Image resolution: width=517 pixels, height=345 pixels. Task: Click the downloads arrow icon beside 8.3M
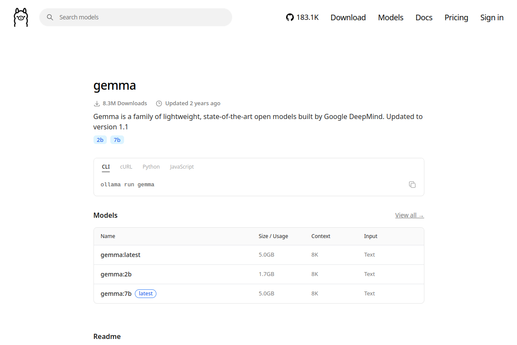coord(97,103)
